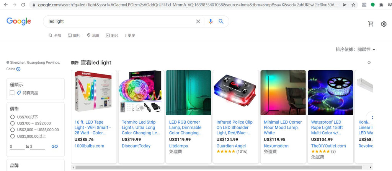Open the shopping cart icon
The width and height of the screenshot is (392, 171).
pyautogui.click(x=371, y=24)
